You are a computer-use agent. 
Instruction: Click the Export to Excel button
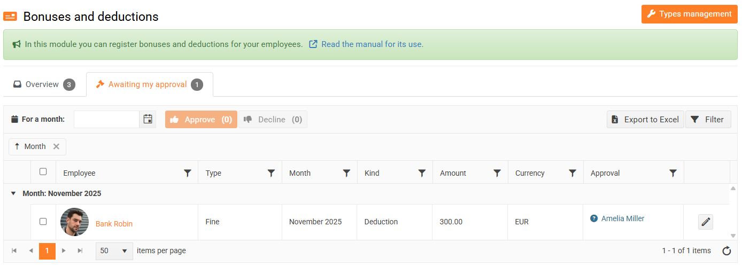pos(645,120)
